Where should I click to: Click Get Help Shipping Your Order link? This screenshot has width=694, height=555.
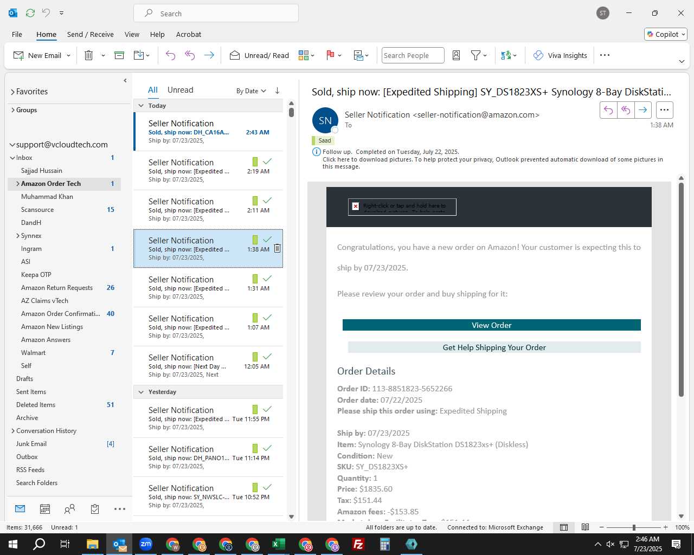click(494, 347)
